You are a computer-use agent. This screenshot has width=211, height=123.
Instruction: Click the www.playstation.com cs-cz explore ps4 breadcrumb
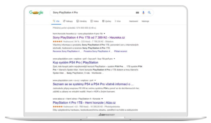73,80
